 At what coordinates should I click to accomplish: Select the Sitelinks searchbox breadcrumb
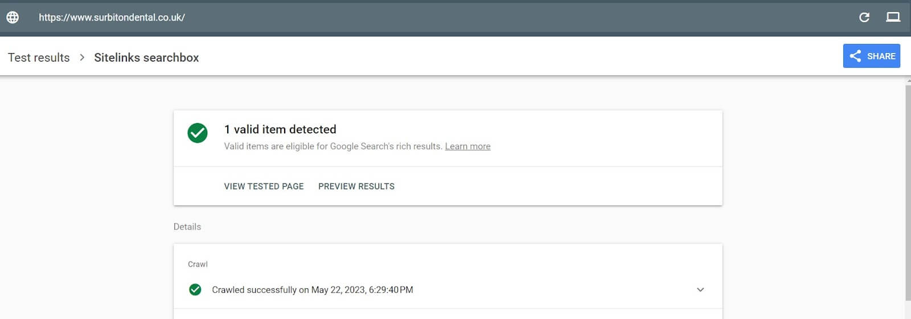point(146,58)
